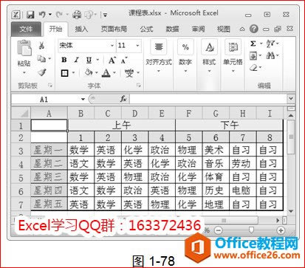Click the Paste clipboard icon

24,48
